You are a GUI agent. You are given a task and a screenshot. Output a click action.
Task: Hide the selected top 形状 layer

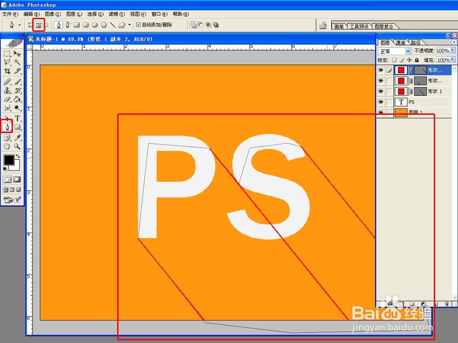pos(381,70)
